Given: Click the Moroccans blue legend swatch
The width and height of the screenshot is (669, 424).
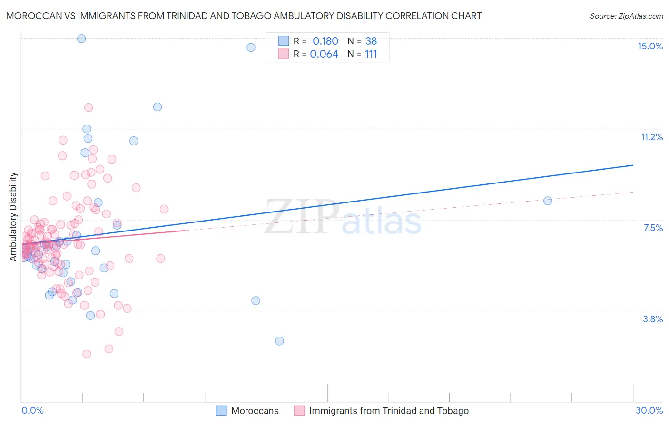Looking at the screenshot, I should (221, 411).
